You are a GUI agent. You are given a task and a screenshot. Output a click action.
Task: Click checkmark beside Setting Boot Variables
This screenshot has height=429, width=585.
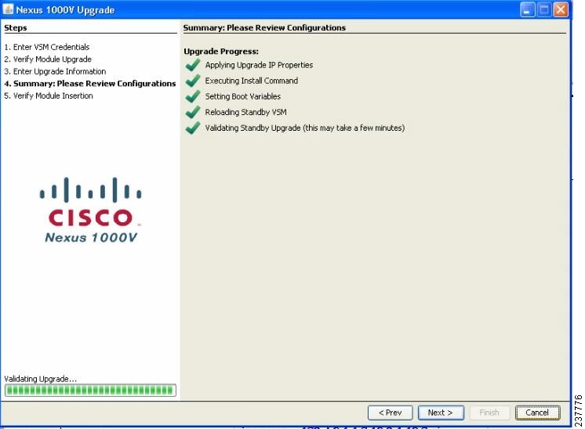193,96
